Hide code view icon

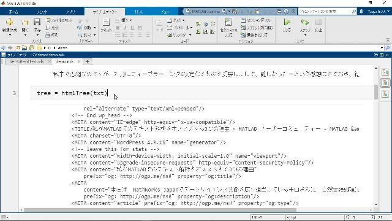tap(385, 94)
